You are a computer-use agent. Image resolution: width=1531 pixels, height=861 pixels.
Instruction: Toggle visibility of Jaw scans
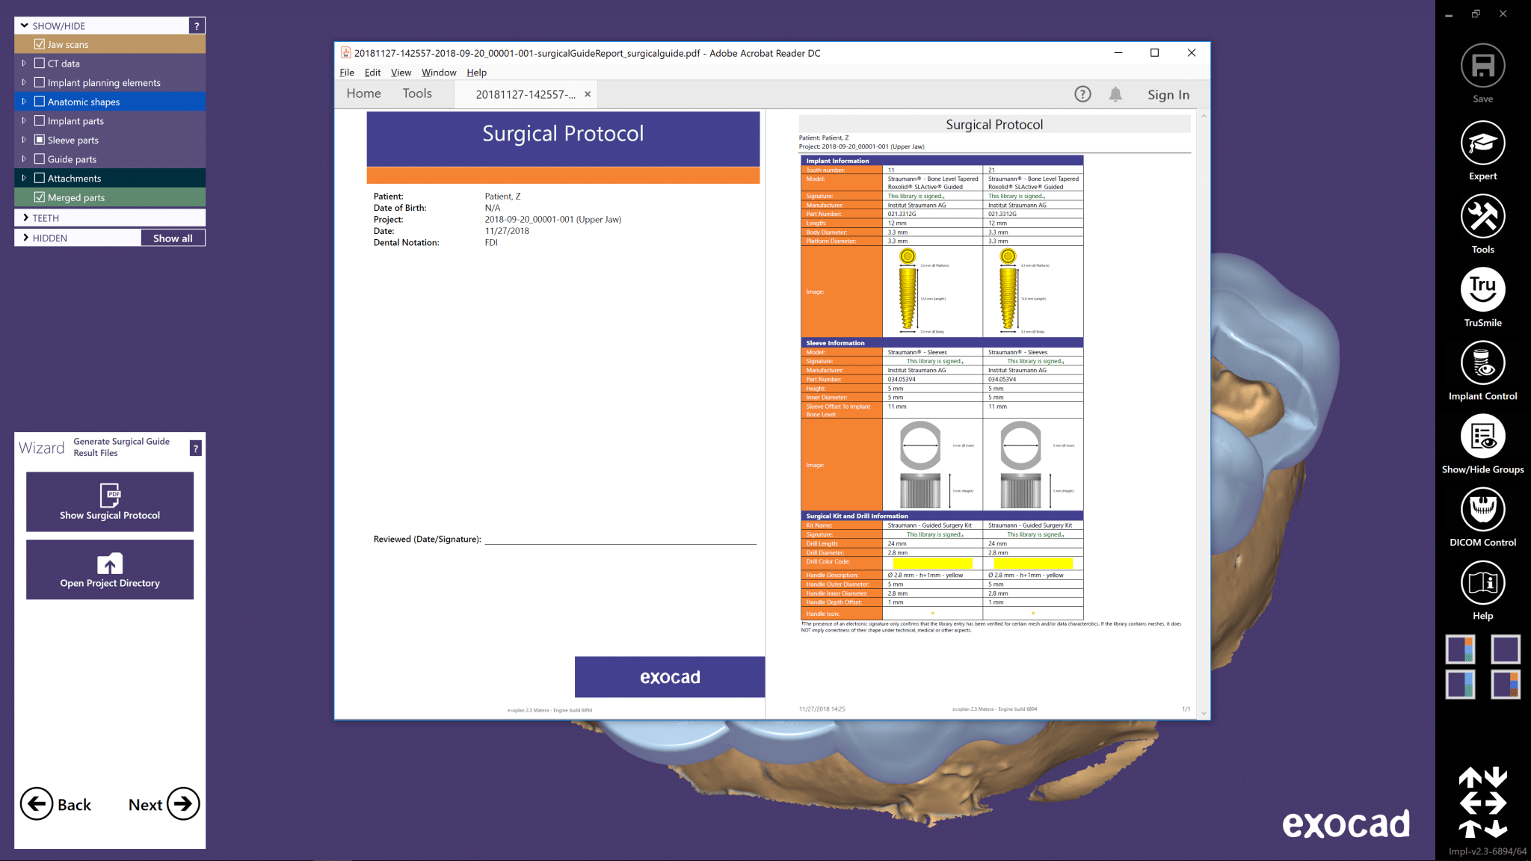[40, 44]
